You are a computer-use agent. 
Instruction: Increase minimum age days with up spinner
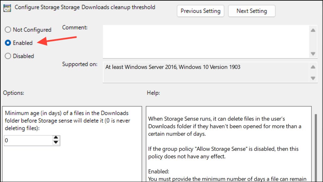click(56, 138)
